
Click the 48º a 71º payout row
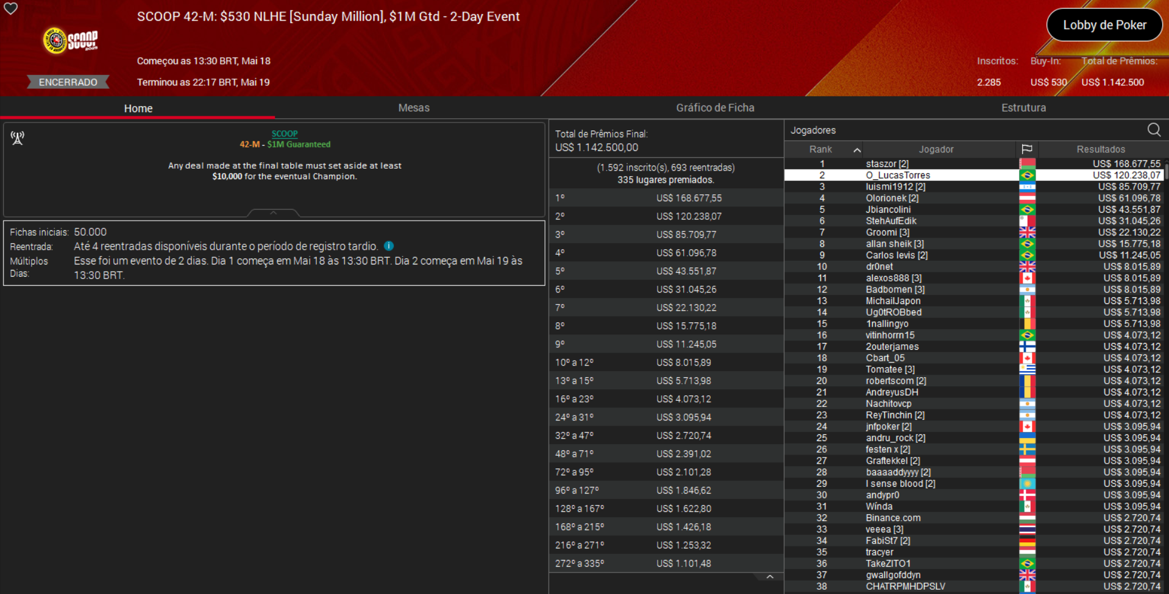tap(666, 454)
